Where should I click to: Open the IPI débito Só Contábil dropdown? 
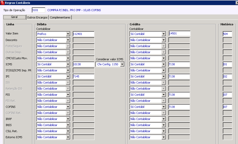[53, 76]
